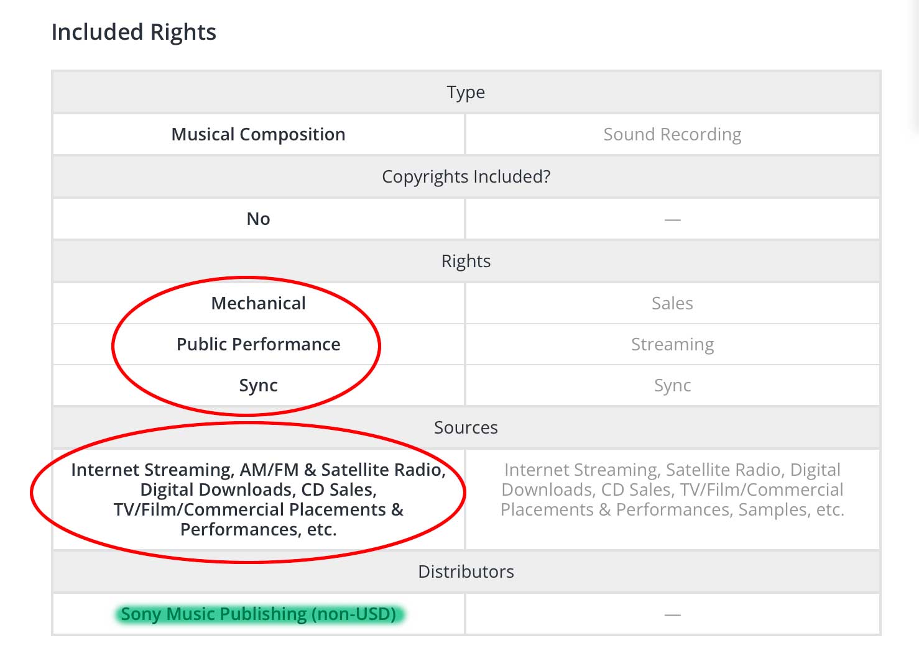Click the Rights header row
Image resolution: width=919 pixels, height=651 pixels.
tap(466, 261)
